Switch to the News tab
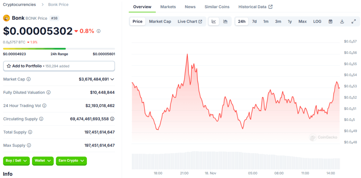This screenshot has height=178, width=361. tap(190, 7)
